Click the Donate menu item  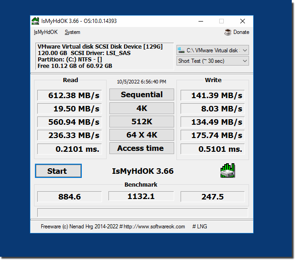(x=241, y=32)
